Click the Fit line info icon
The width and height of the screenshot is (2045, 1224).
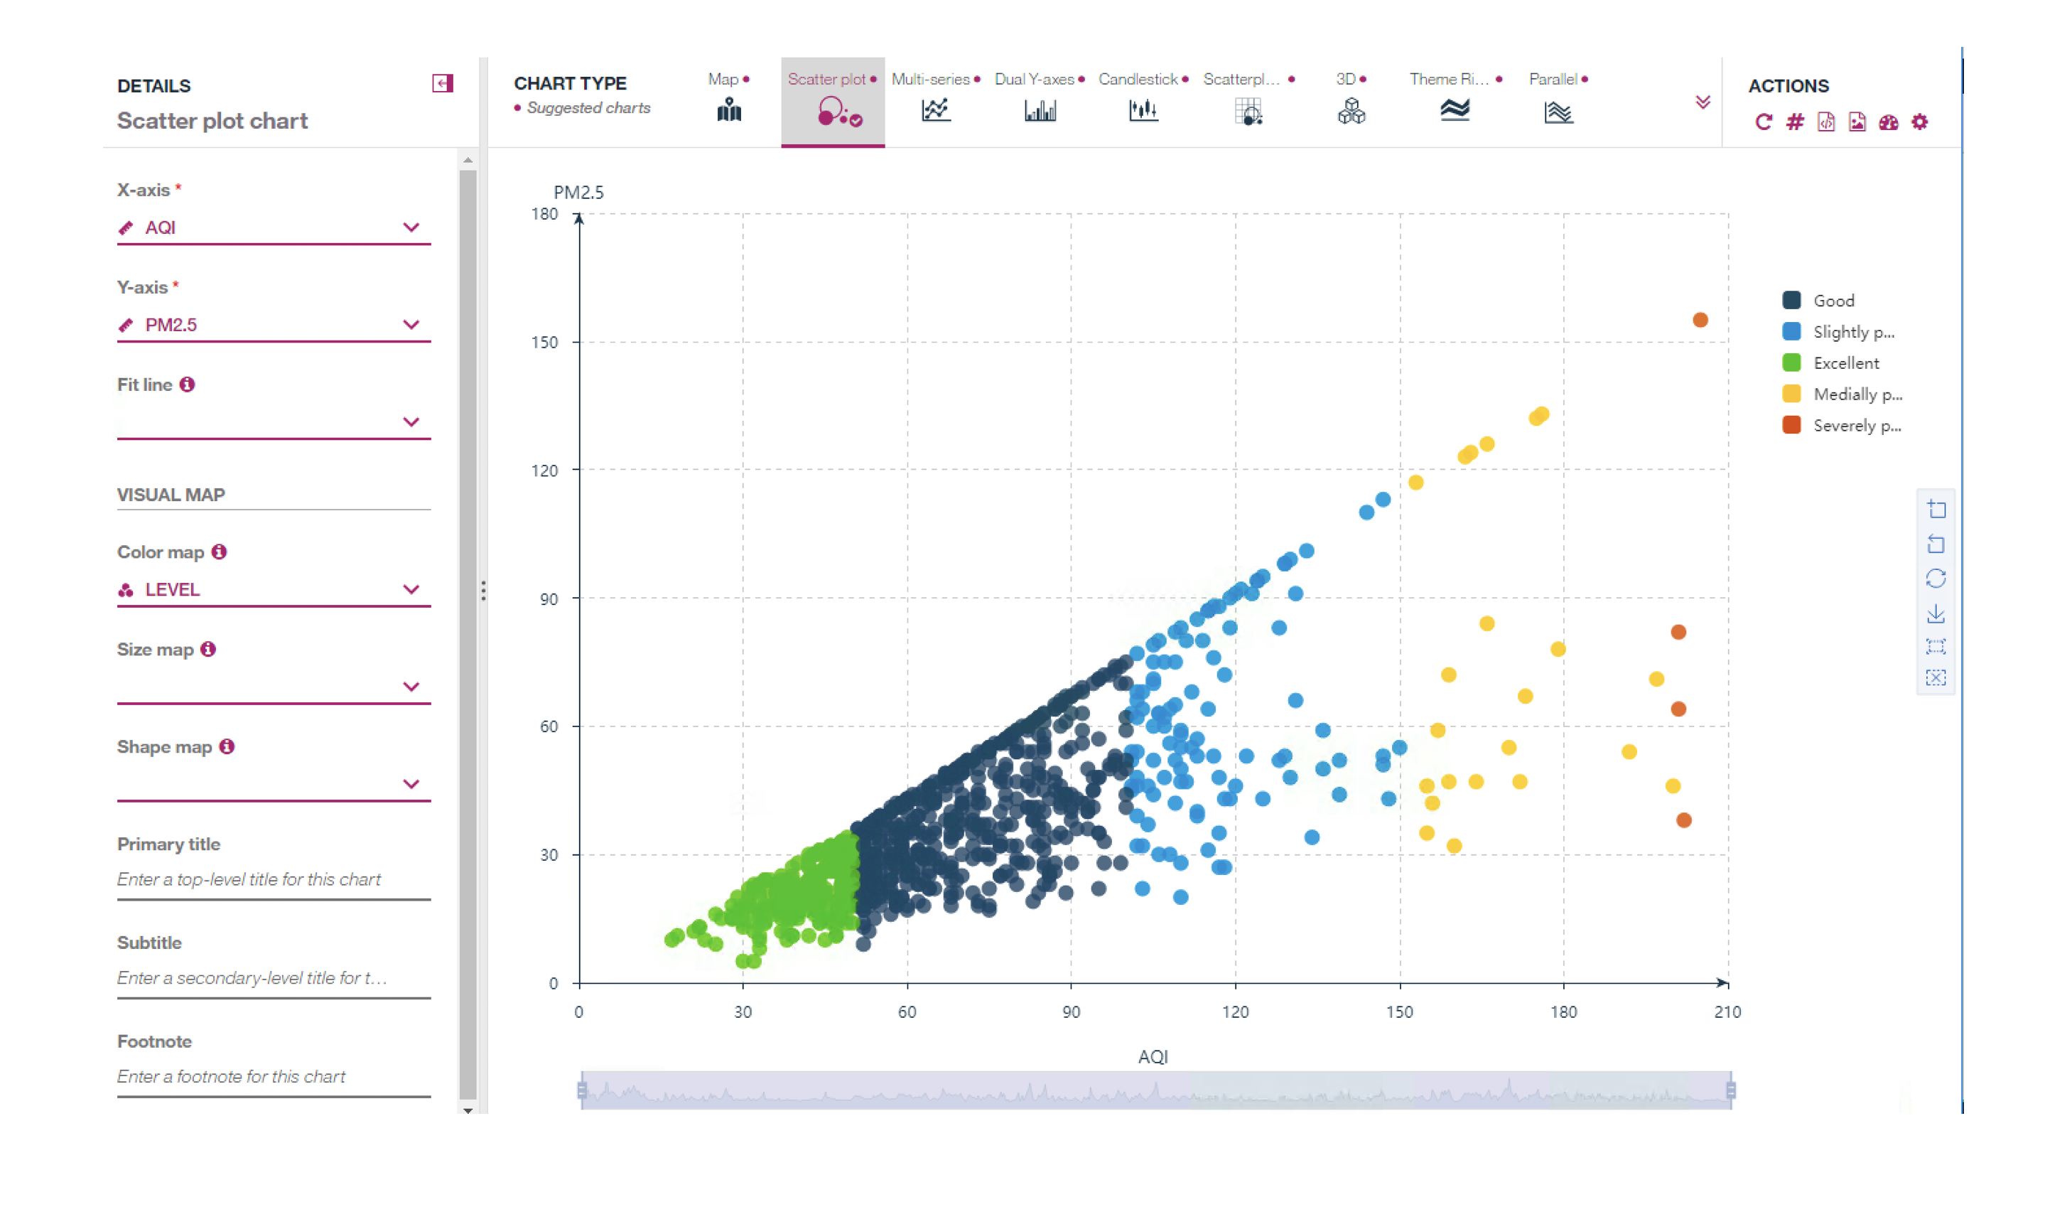pos(187,385)
